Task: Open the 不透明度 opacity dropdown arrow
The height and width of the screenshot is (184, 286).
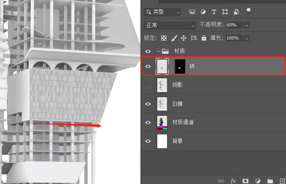Action: pos(246,25)
